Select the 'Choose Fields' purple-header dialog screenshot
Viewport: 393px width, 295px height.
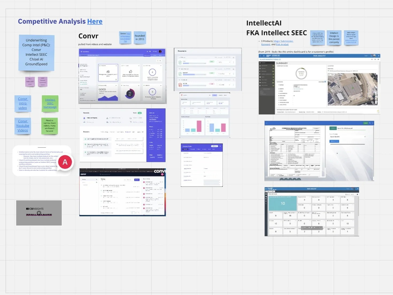coord(202,165)
